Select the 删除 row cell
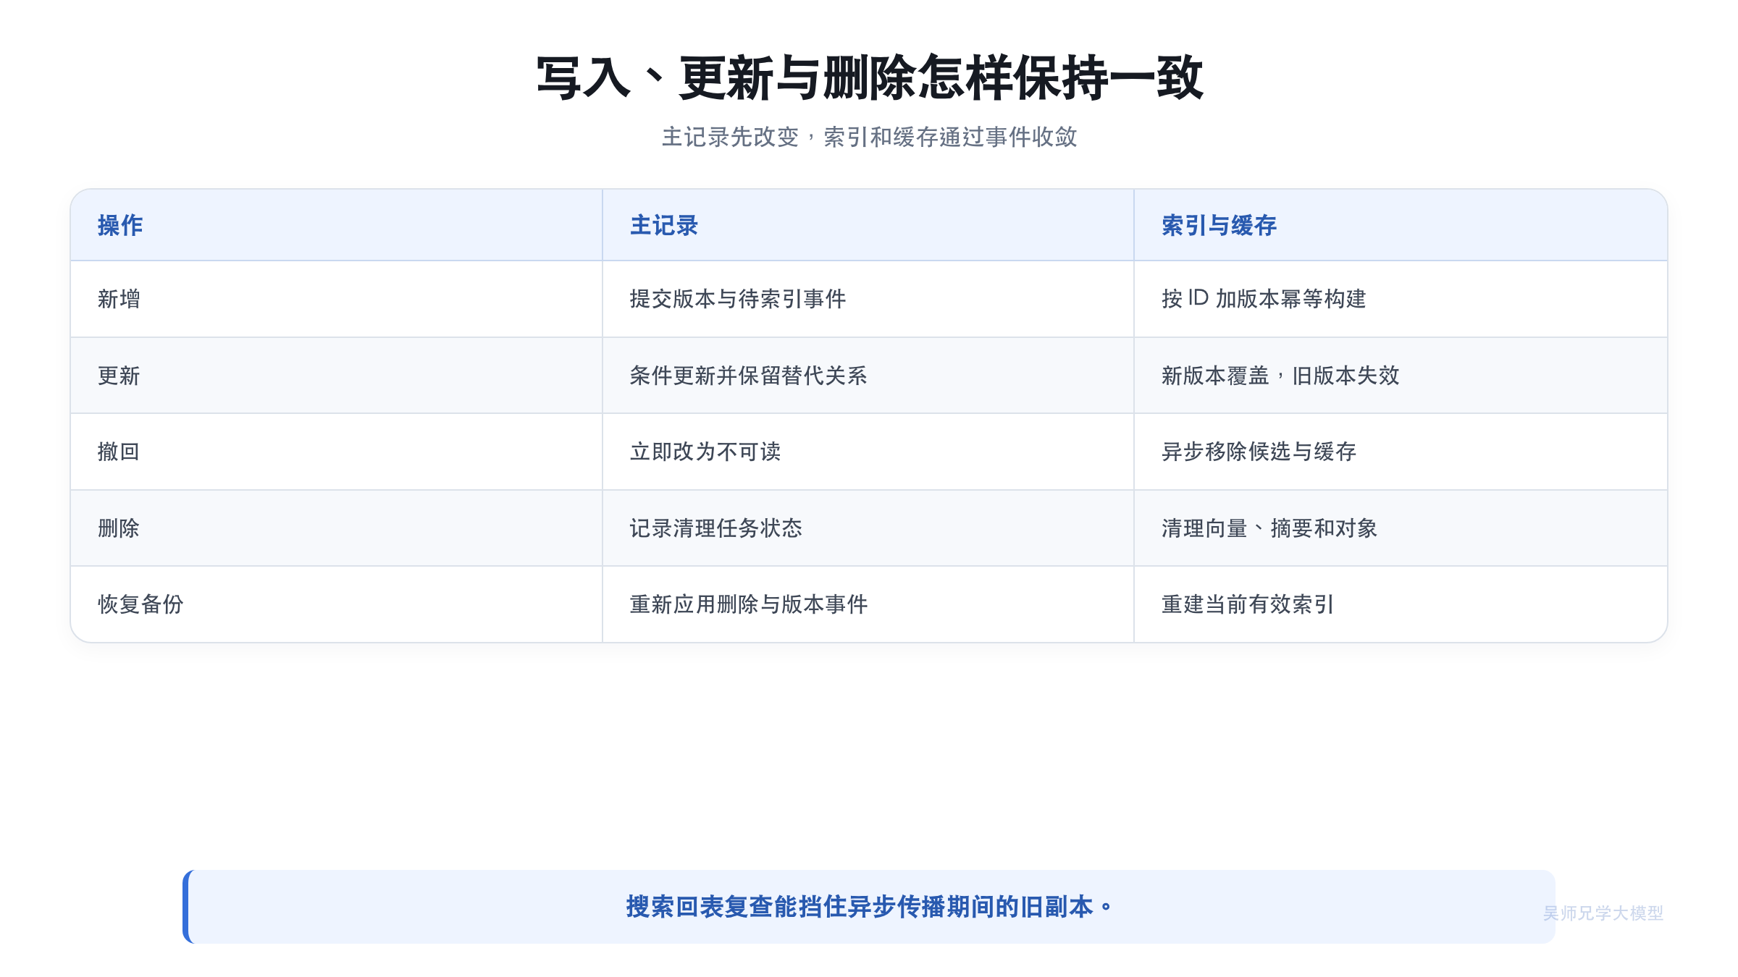 pyautogui.click(x=337, y=528)
